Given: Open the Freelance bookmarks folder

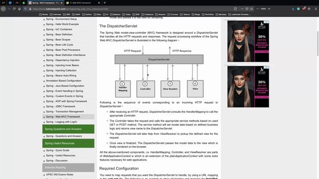Looking at the screenshot, I should click(148, 14).
